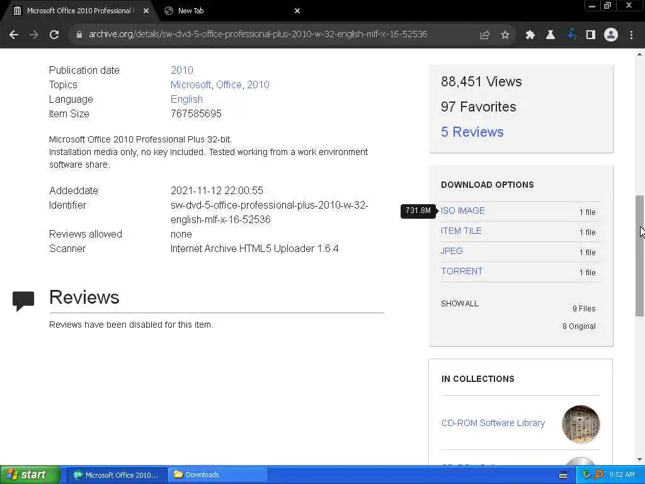Open the CD-ROM Software Library collection
Screen dimensions: 645x484
pos(493,423)
